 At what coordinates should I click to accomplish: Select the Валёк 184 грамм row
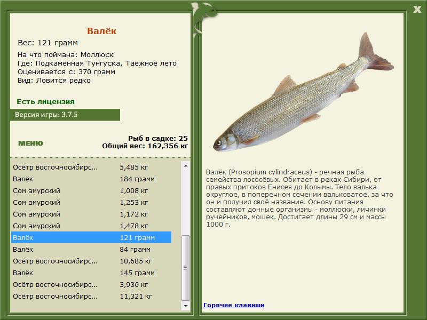pyautogui.click(x=91, y=179)
